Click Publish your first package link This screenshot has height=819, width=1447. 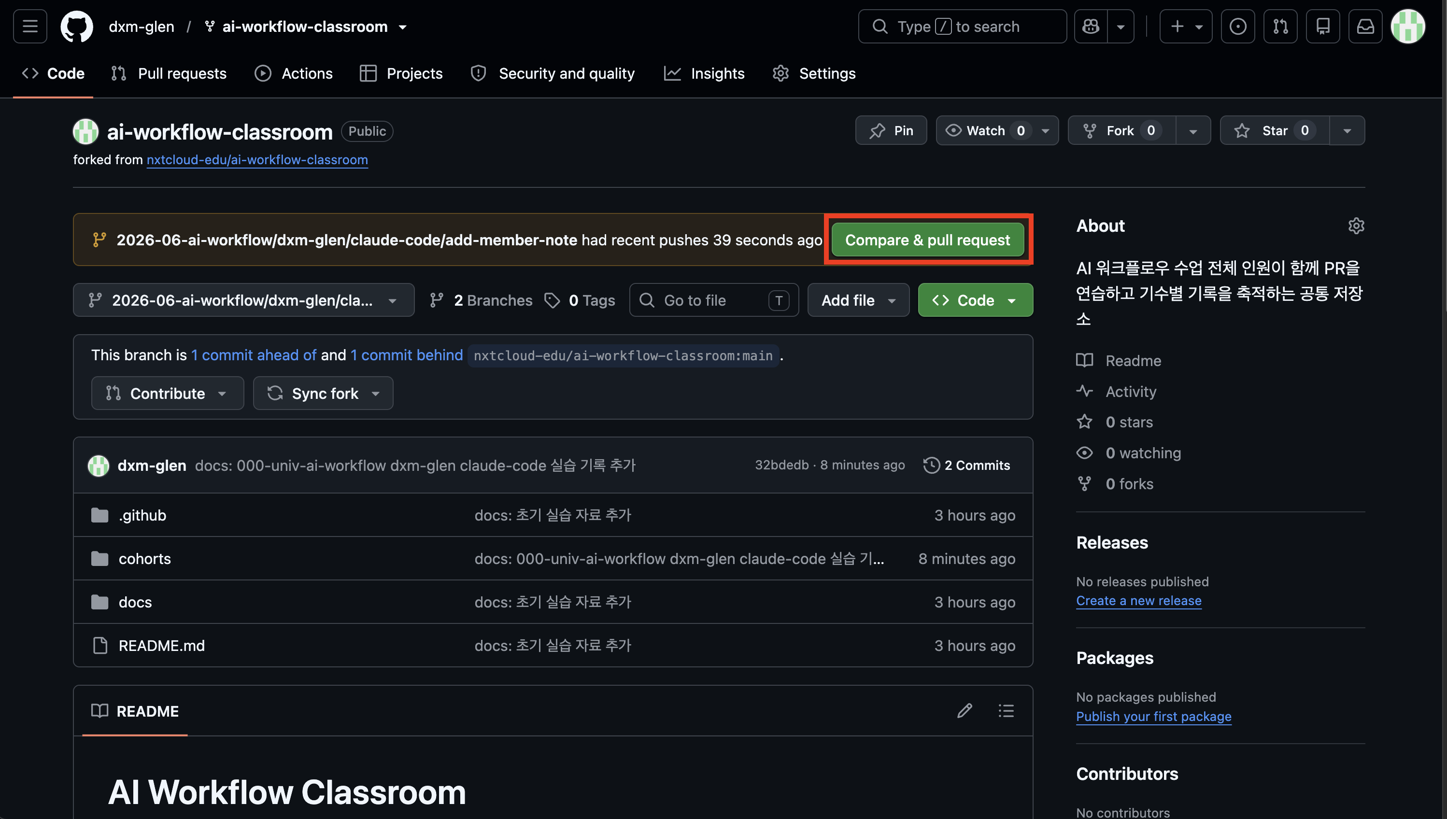[1154, 717]
